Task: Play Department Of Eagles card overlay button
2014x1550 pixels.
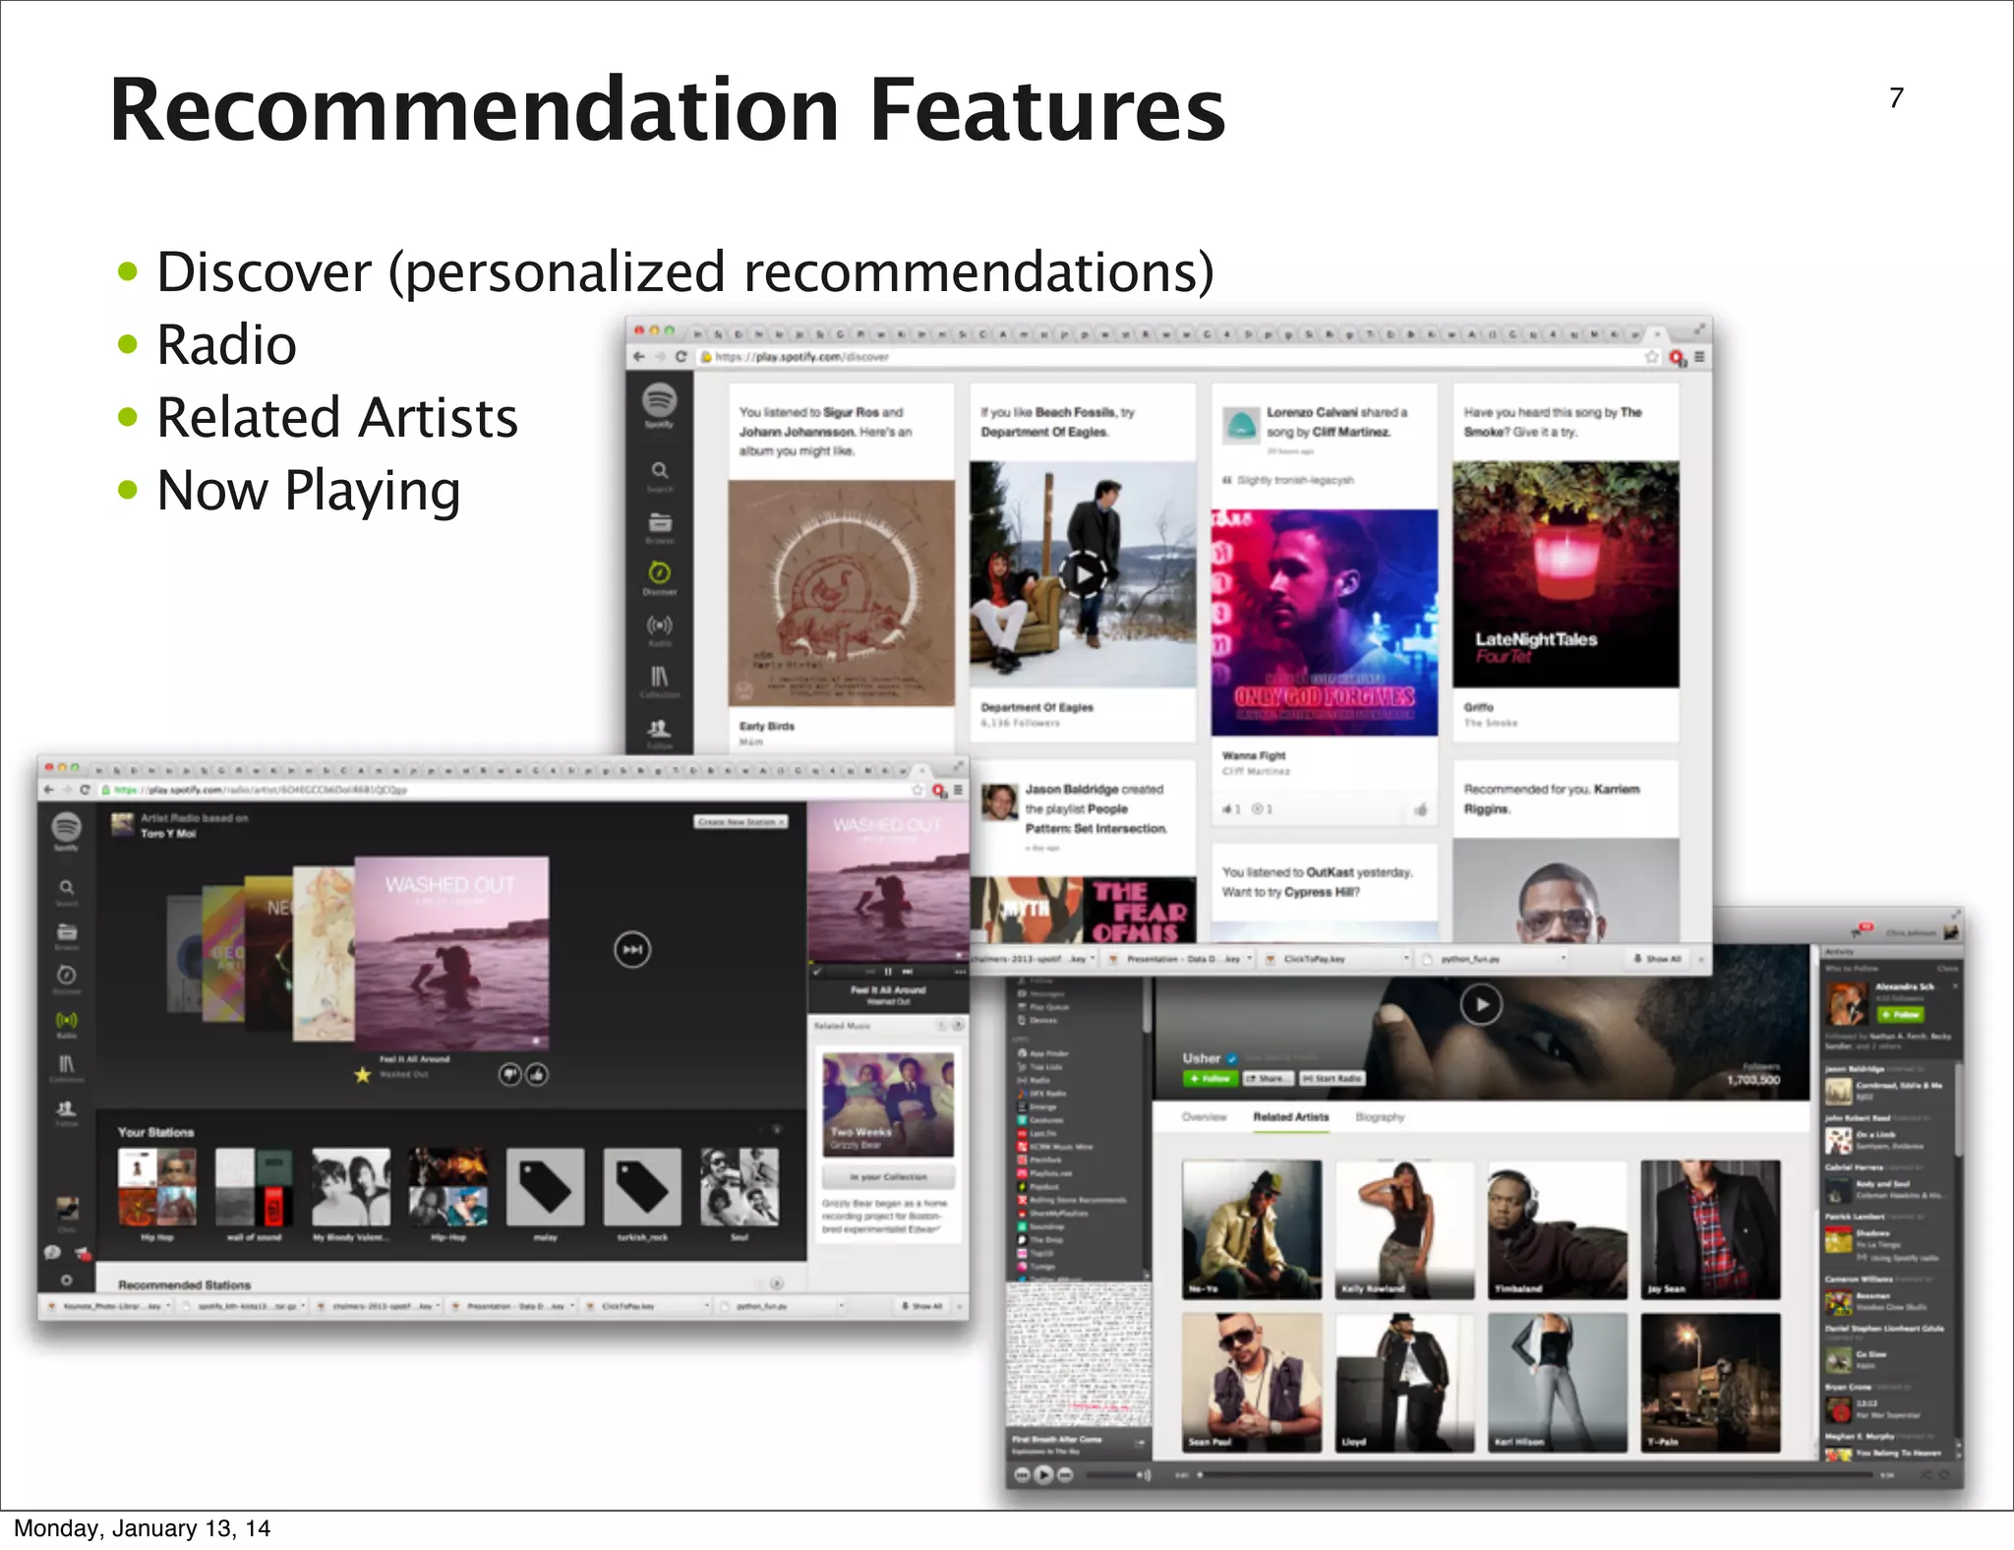Action: 1084,574
